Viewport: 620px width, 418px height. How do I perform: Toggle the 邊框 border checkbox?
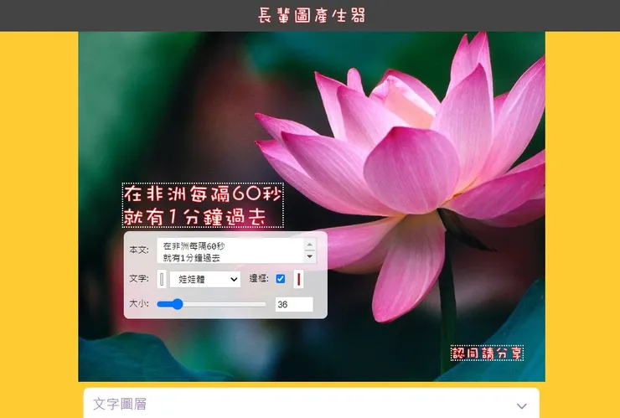click(x=281, y=279)
